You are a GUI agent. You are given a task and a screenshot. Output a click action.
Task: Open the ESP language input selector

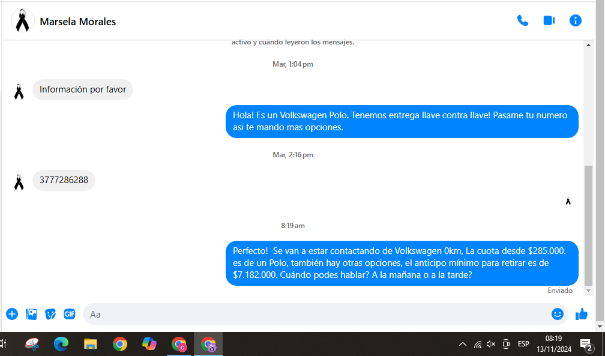523,345
